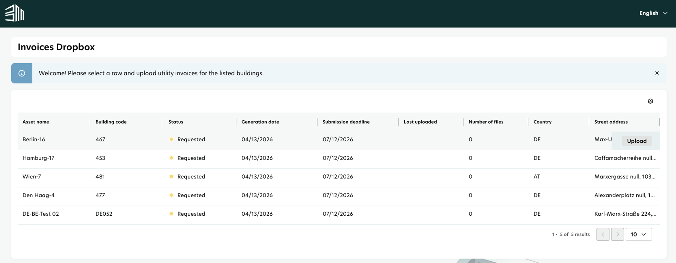Image resolution: width=676 pixels, height=263 pixels.
Task: Click the Last uploaded column header
Action: [420, 122]
